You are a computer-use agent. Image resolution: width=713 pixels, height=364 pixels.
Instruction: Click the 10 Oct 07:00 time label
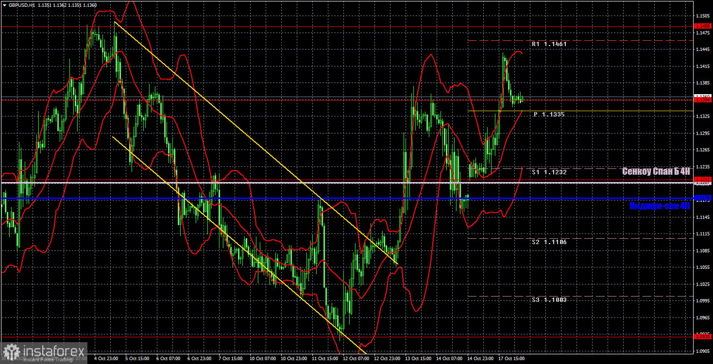click(x=262, y=359)
